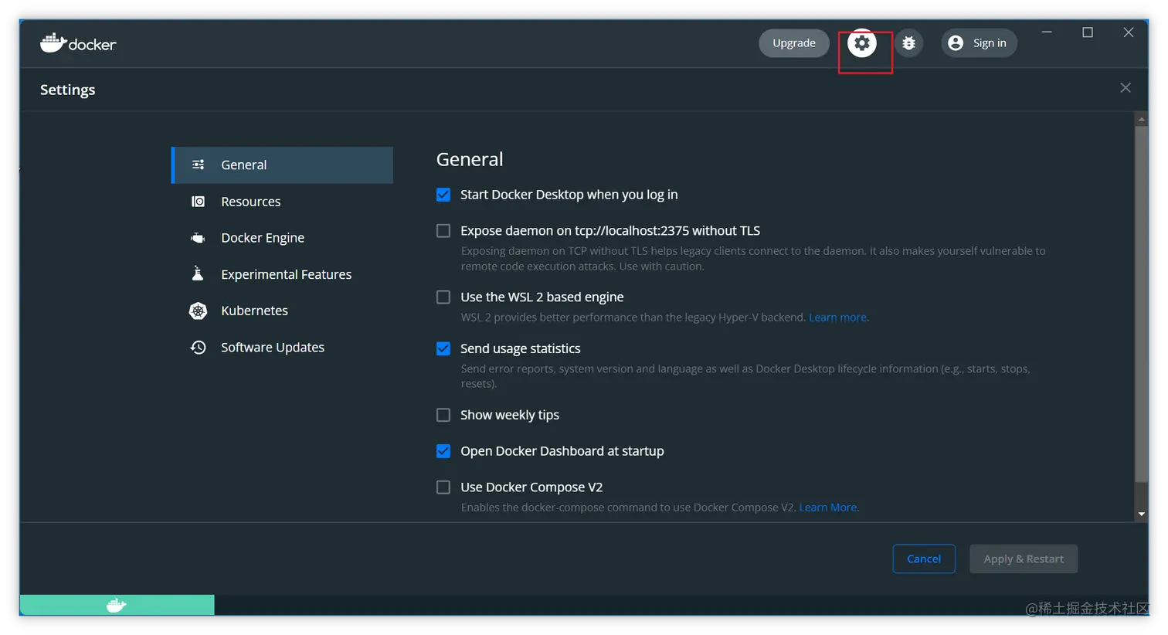Click the scrollbar down arrow
The height and width of the screenshot is (635, 1168).
1141,514
